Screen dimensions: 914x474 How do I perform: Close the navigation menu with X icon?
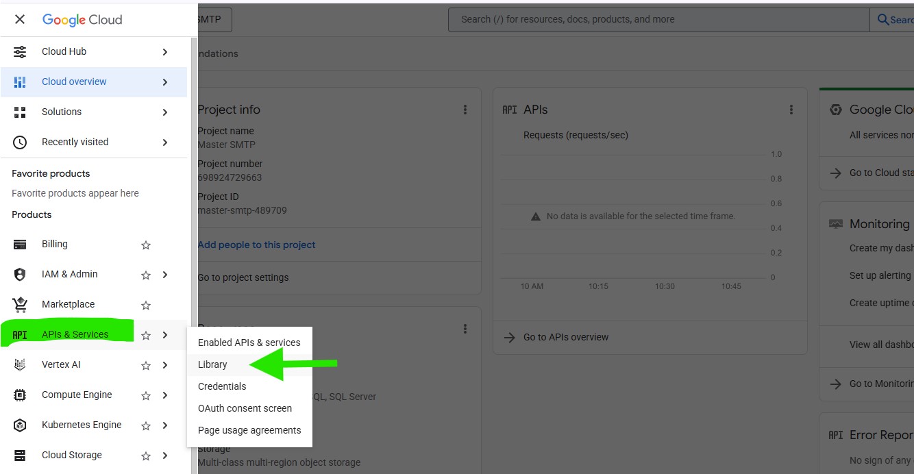pos(20,19)
